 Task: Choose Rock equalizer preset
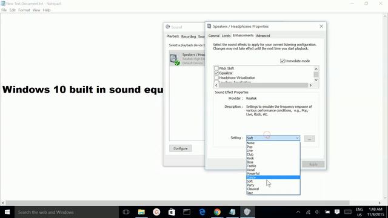pyautogui.click(x=273, y=158)
